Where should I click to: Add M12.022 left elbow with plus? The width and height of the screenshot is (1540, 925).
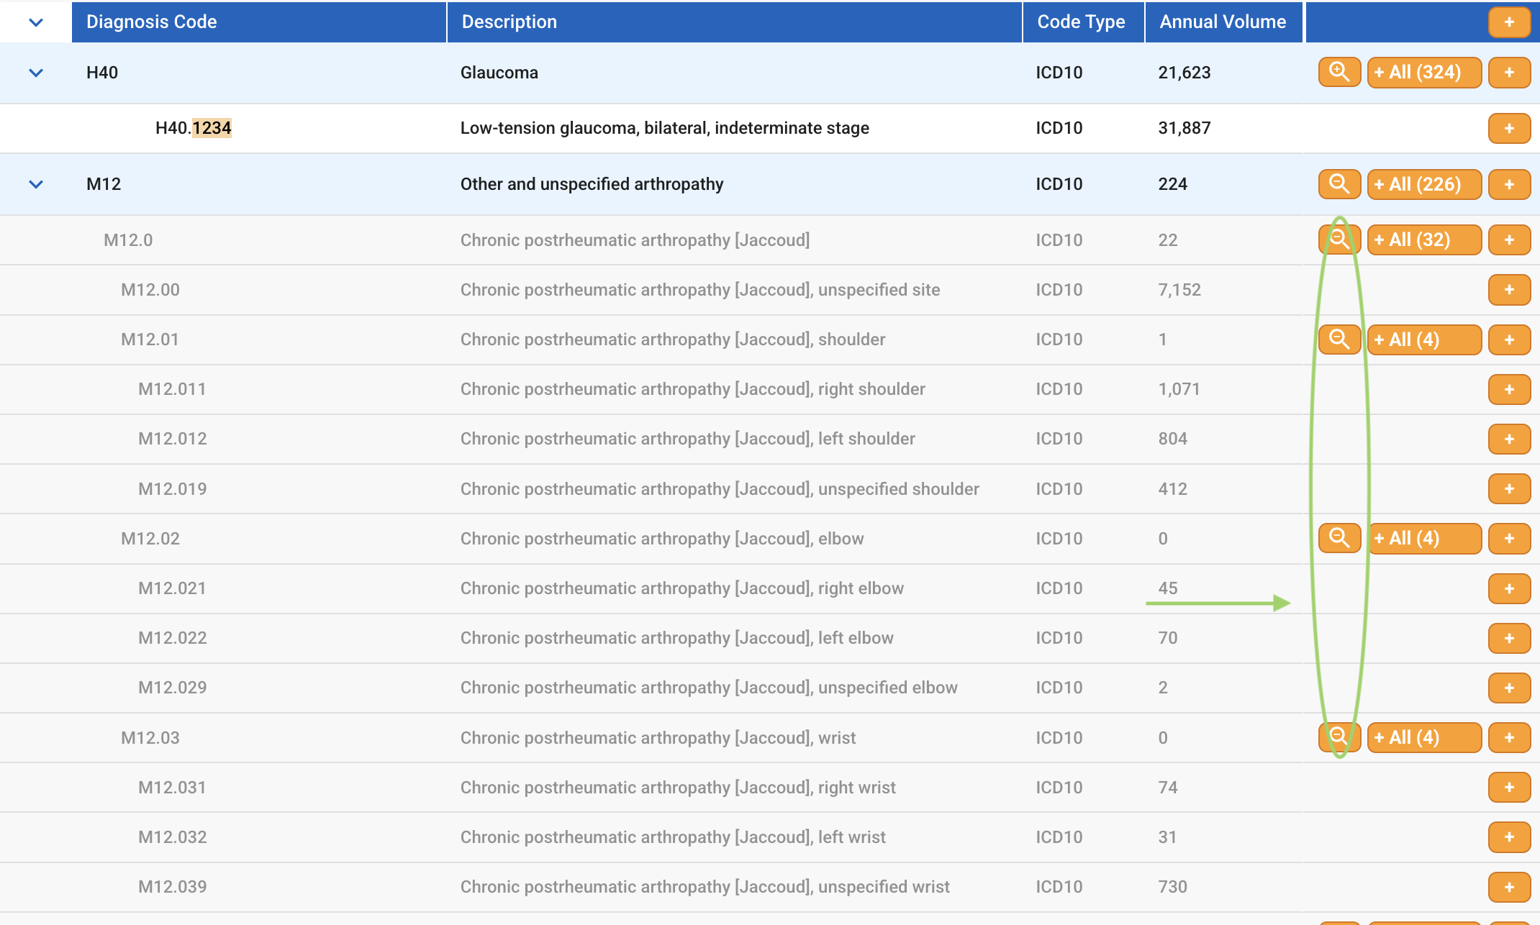[x=1509, y=638]
